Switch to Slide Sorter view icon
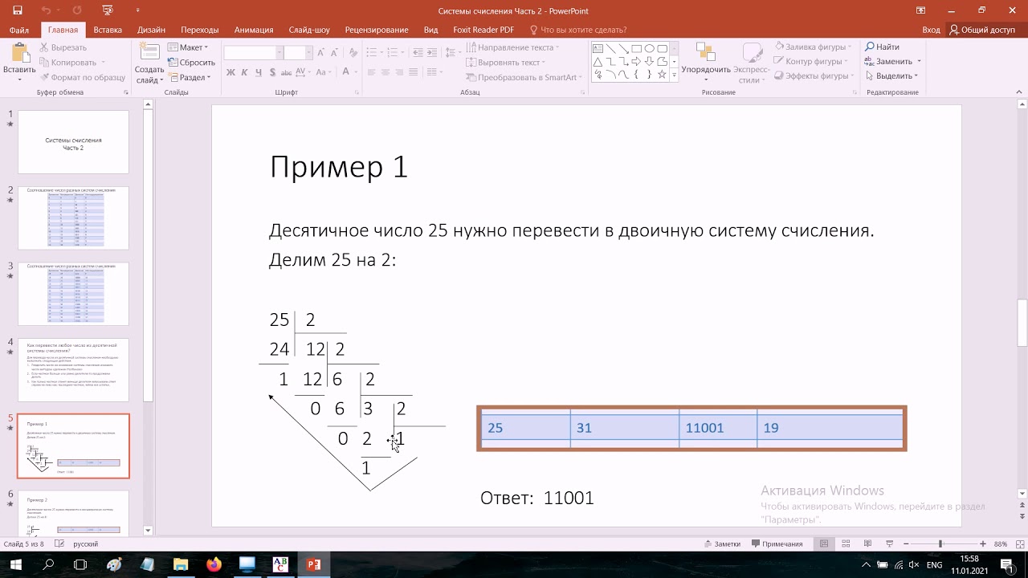Screen dimensions: 1028x578 pyautogui.click(x=846, y=543)
